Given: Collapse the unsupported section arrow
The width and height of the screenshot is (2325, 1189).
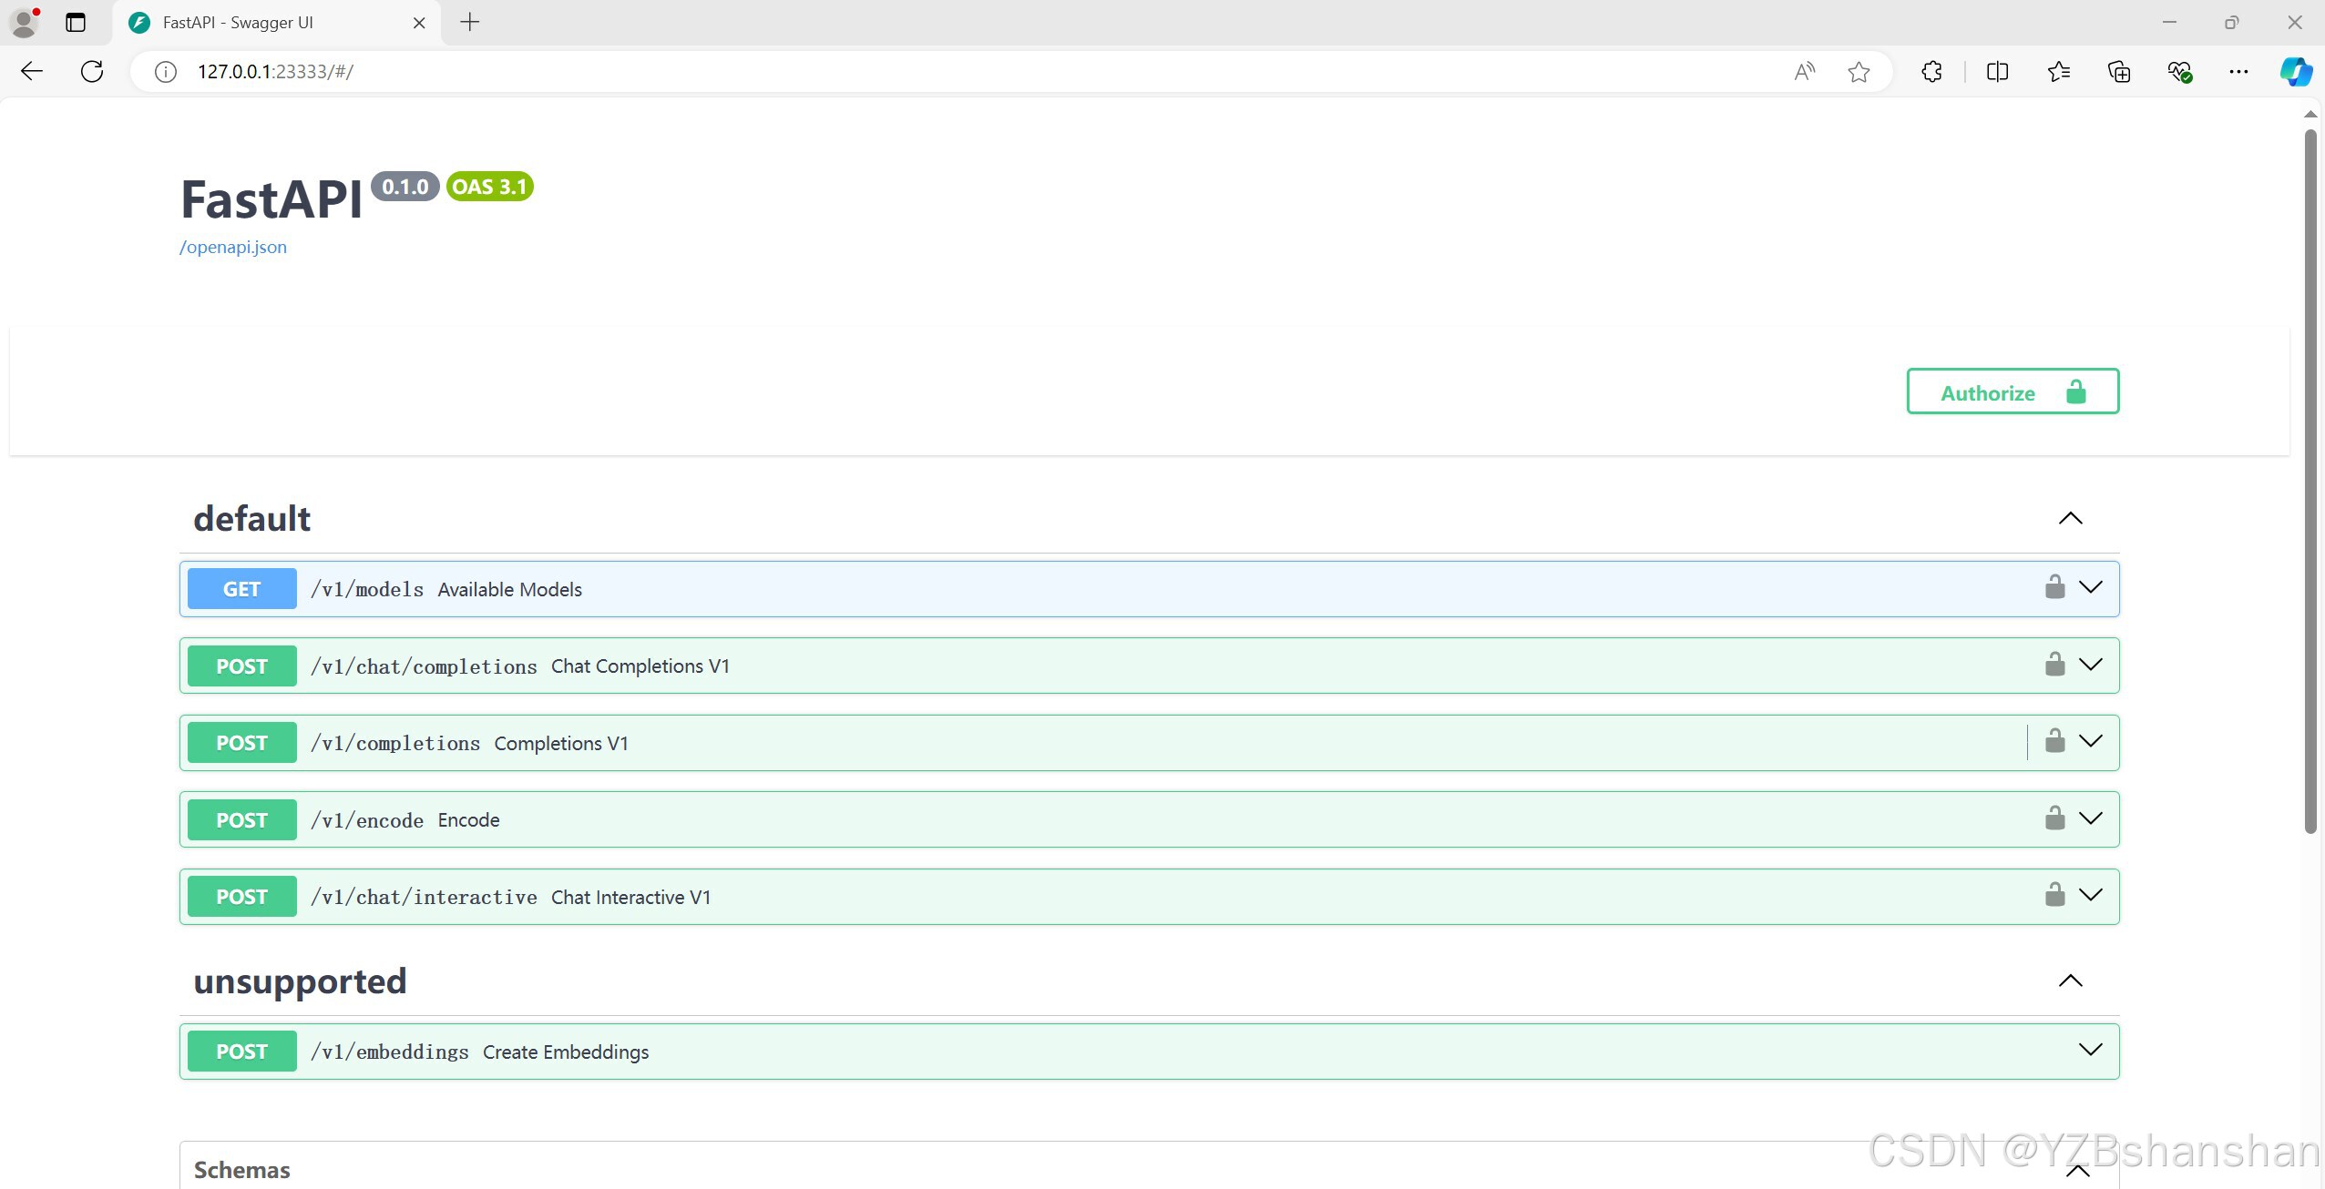Looking at the screenshot, I should [x=2071, y=981].
